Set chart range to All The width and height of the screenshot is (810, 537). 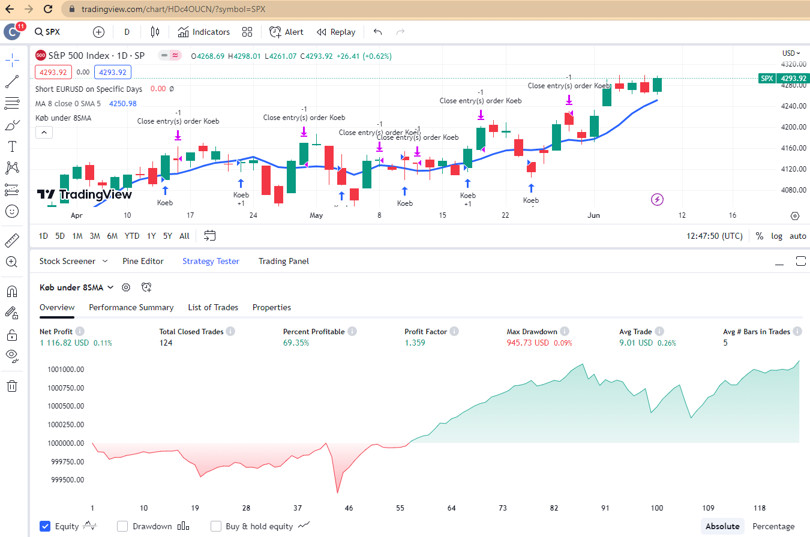click(x=184, y=236)
